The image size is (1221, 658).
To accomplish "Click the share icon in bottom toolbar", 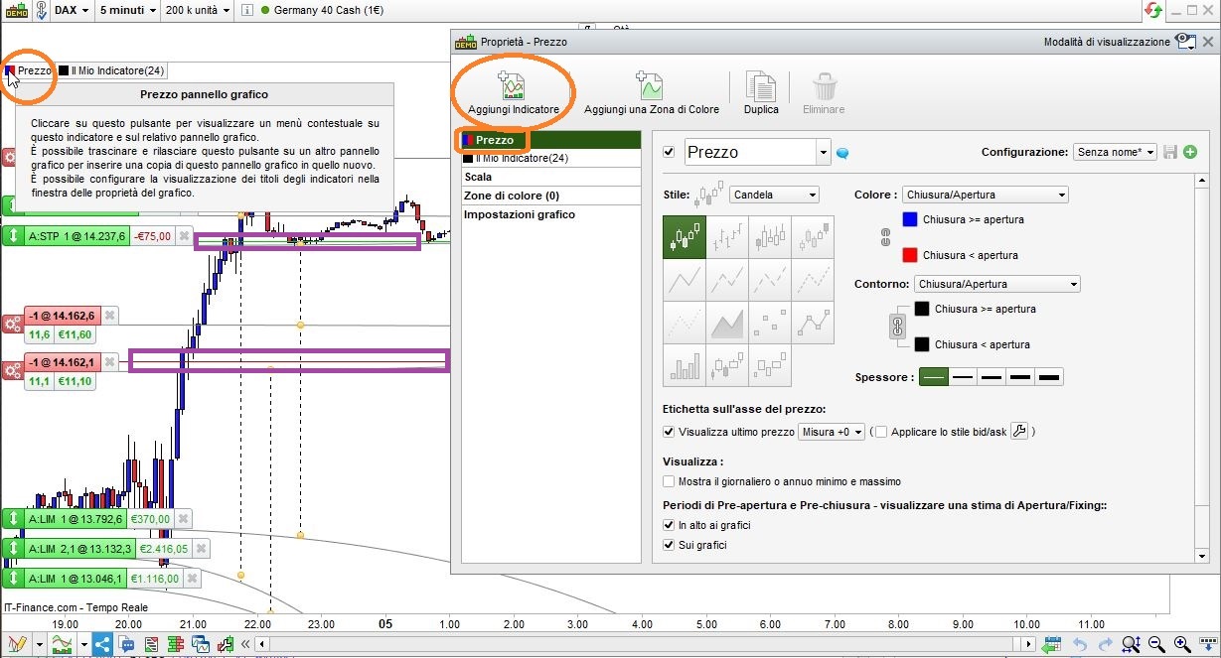I will [x=102, y=645].
